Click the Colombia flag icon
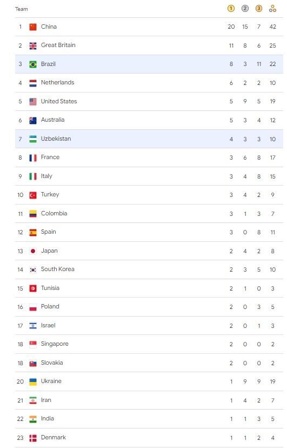The image size is (287, 448). click(33, 214)
